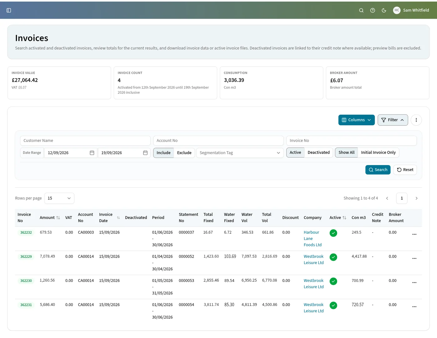This screenshot has width=437, height=338.
Task: Click end date field 19/09/2026
Action: coord(124,153)
